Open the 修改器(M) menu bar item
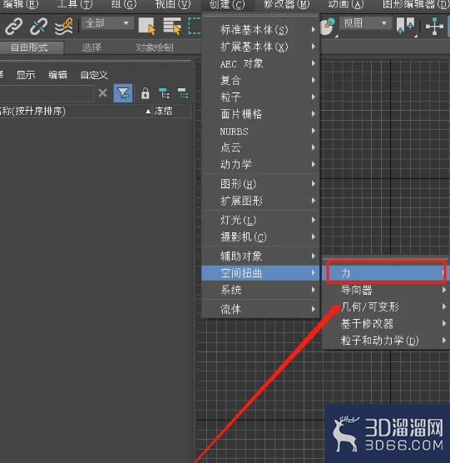Image resolution: width=450 pixels, height=463 pixels. point(287,4)
